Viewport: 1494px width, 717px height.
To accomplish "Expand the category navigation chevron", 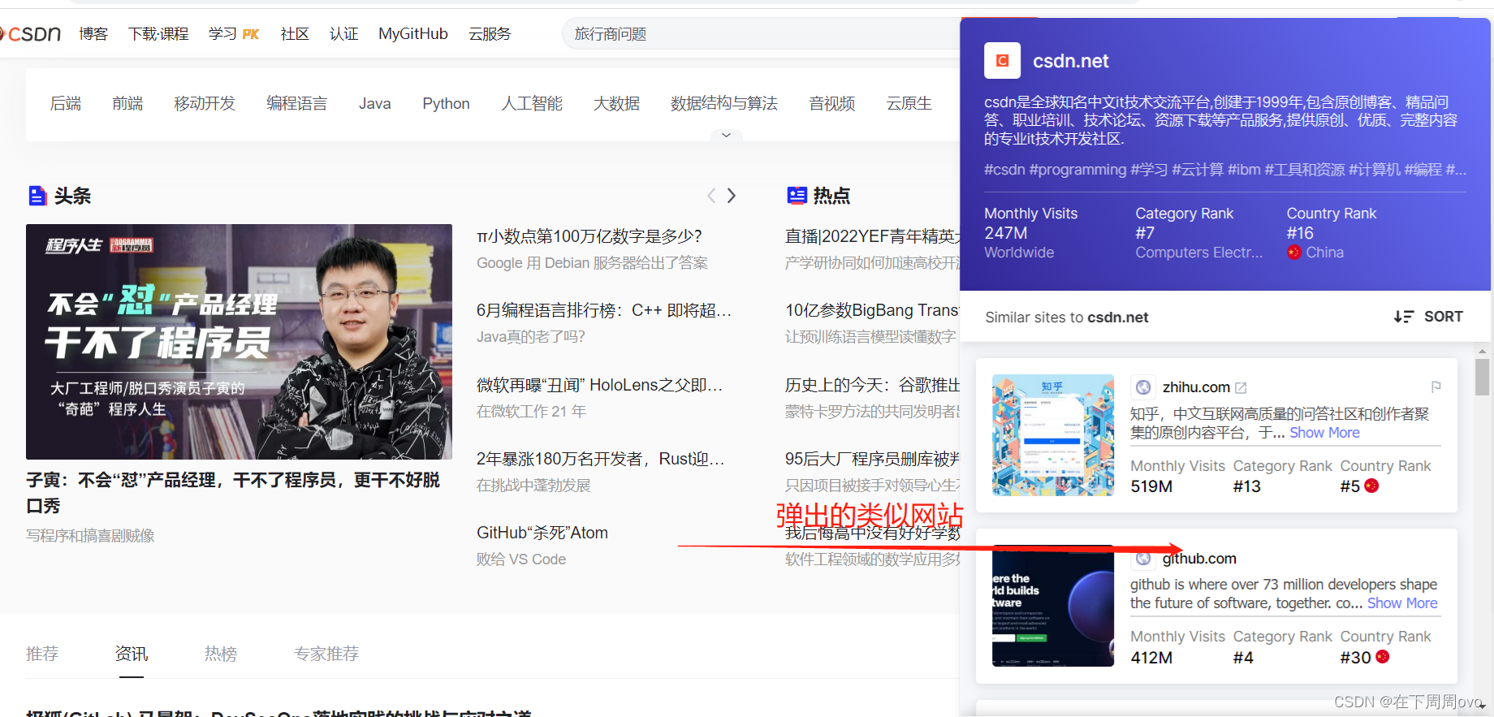I will 726,136.
